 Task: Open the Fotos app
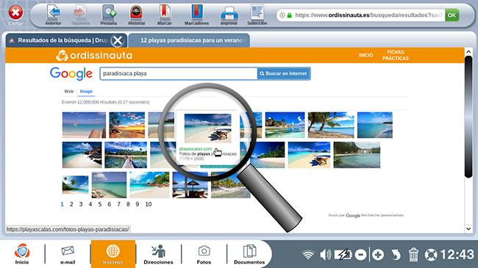(x=204, y=254)
